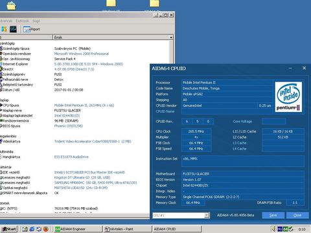
Task: Click the L2 Cache value 512 KB
Action: tap(283, 137)
